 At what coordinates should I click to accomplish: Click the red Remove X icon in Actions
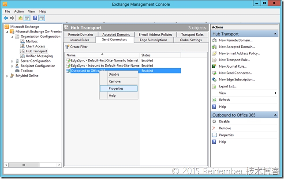[214, 128]
